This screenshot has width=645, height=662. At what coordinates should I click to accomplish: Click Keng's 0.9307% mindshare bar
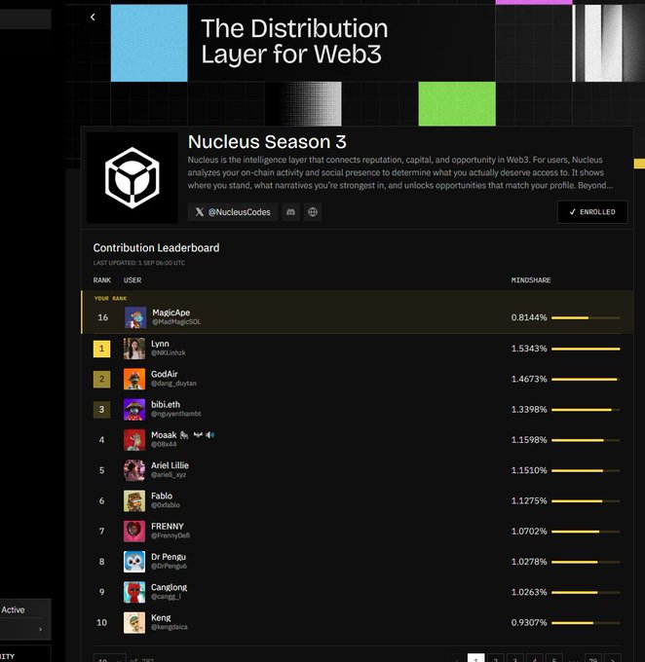(586, 623)
